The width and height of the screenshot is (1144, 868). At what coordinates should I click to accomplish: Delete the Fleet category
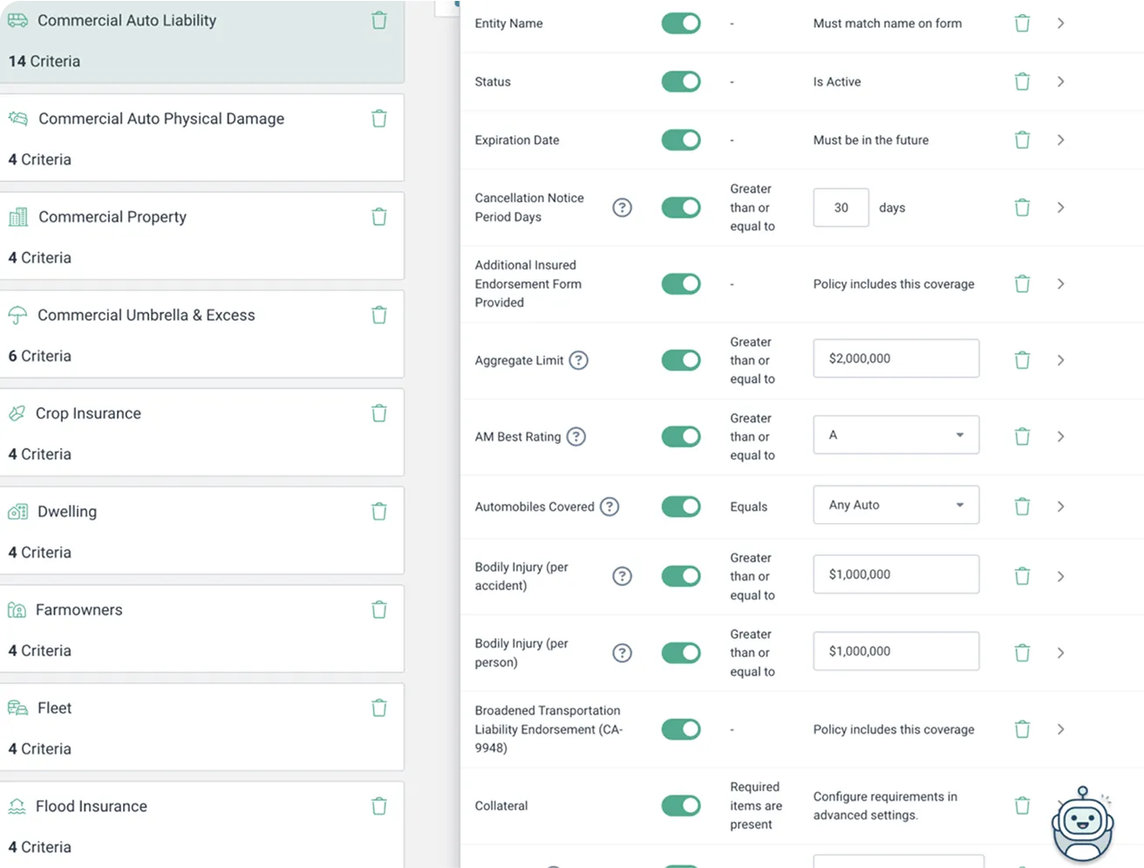[x=378, y=708]
